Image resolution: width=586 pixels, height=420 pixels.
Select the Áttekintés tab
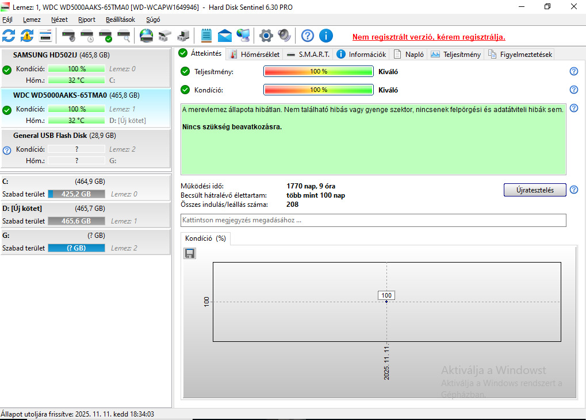200,53
